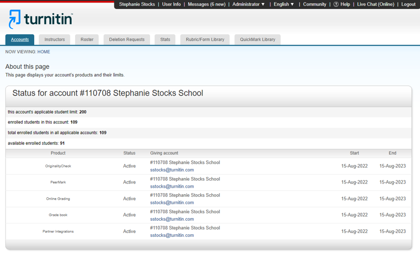Select the PeerMark product name
Image resolution: width=420 pixels, height=254 pixels.
[x=58, y=182]
